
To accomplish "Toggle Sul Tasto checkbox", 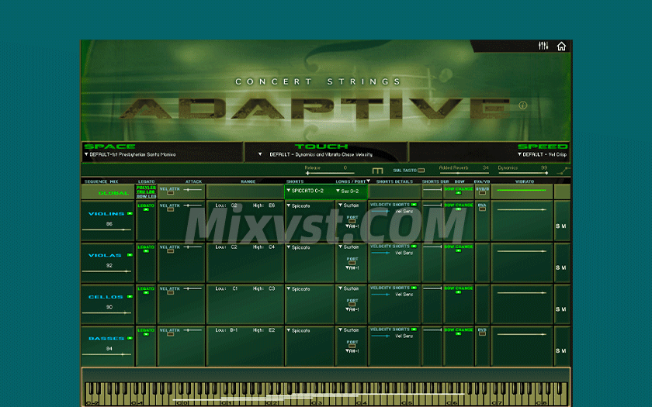I will click(x=421, y=171).
